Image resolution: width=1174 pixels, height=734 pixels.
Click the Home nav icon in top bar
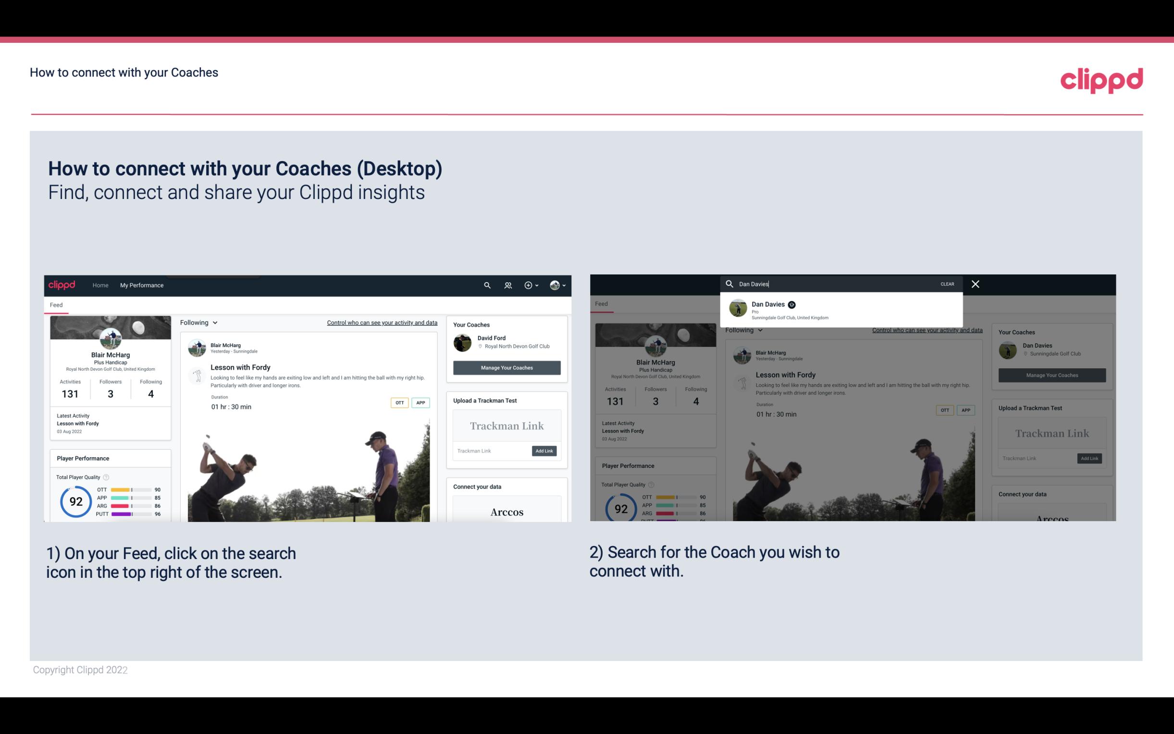100,285
